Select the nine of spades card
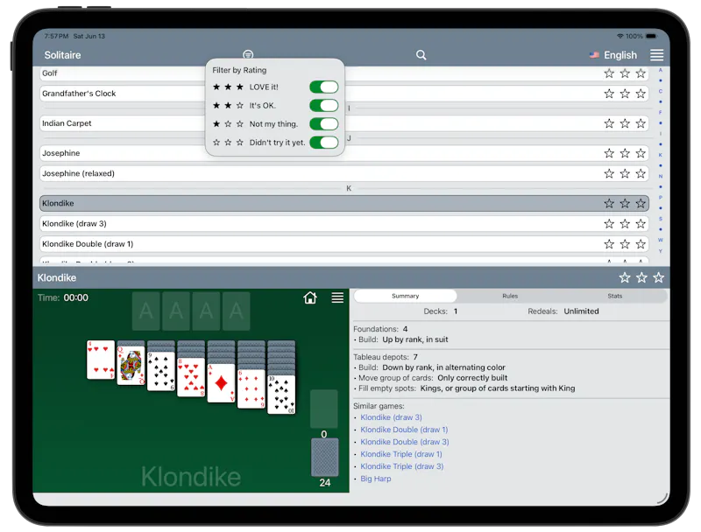This screenshot has height=532, width=701. pyautogui.click(x=161, y=371)
